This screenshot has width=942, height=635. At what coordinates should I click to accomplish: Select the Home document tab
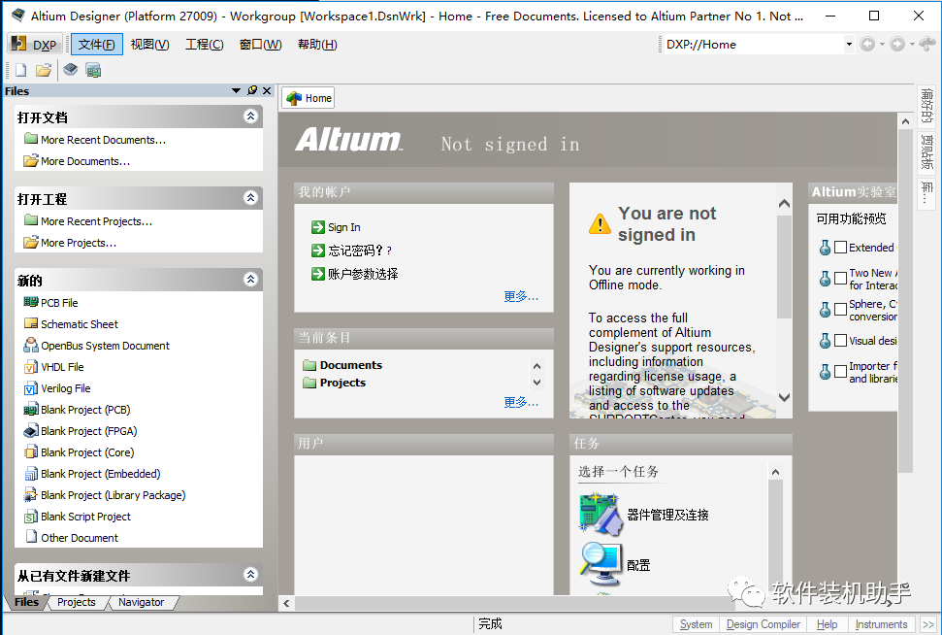[309, 98]
